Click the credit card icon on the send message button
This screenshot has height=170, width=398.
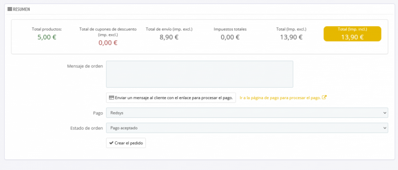click(111, 98)
